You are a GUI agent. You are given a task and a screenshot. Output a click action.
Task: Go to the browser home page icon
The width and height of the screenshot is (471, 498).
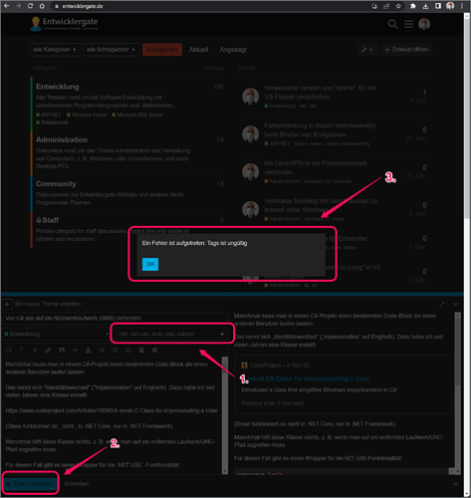pyautogui.click(x=42, y=6)
